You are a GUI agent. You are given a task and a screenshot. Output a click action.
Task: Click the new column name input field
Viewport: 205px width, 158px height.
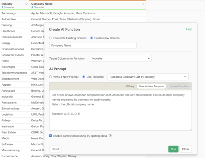pos(93,45)
